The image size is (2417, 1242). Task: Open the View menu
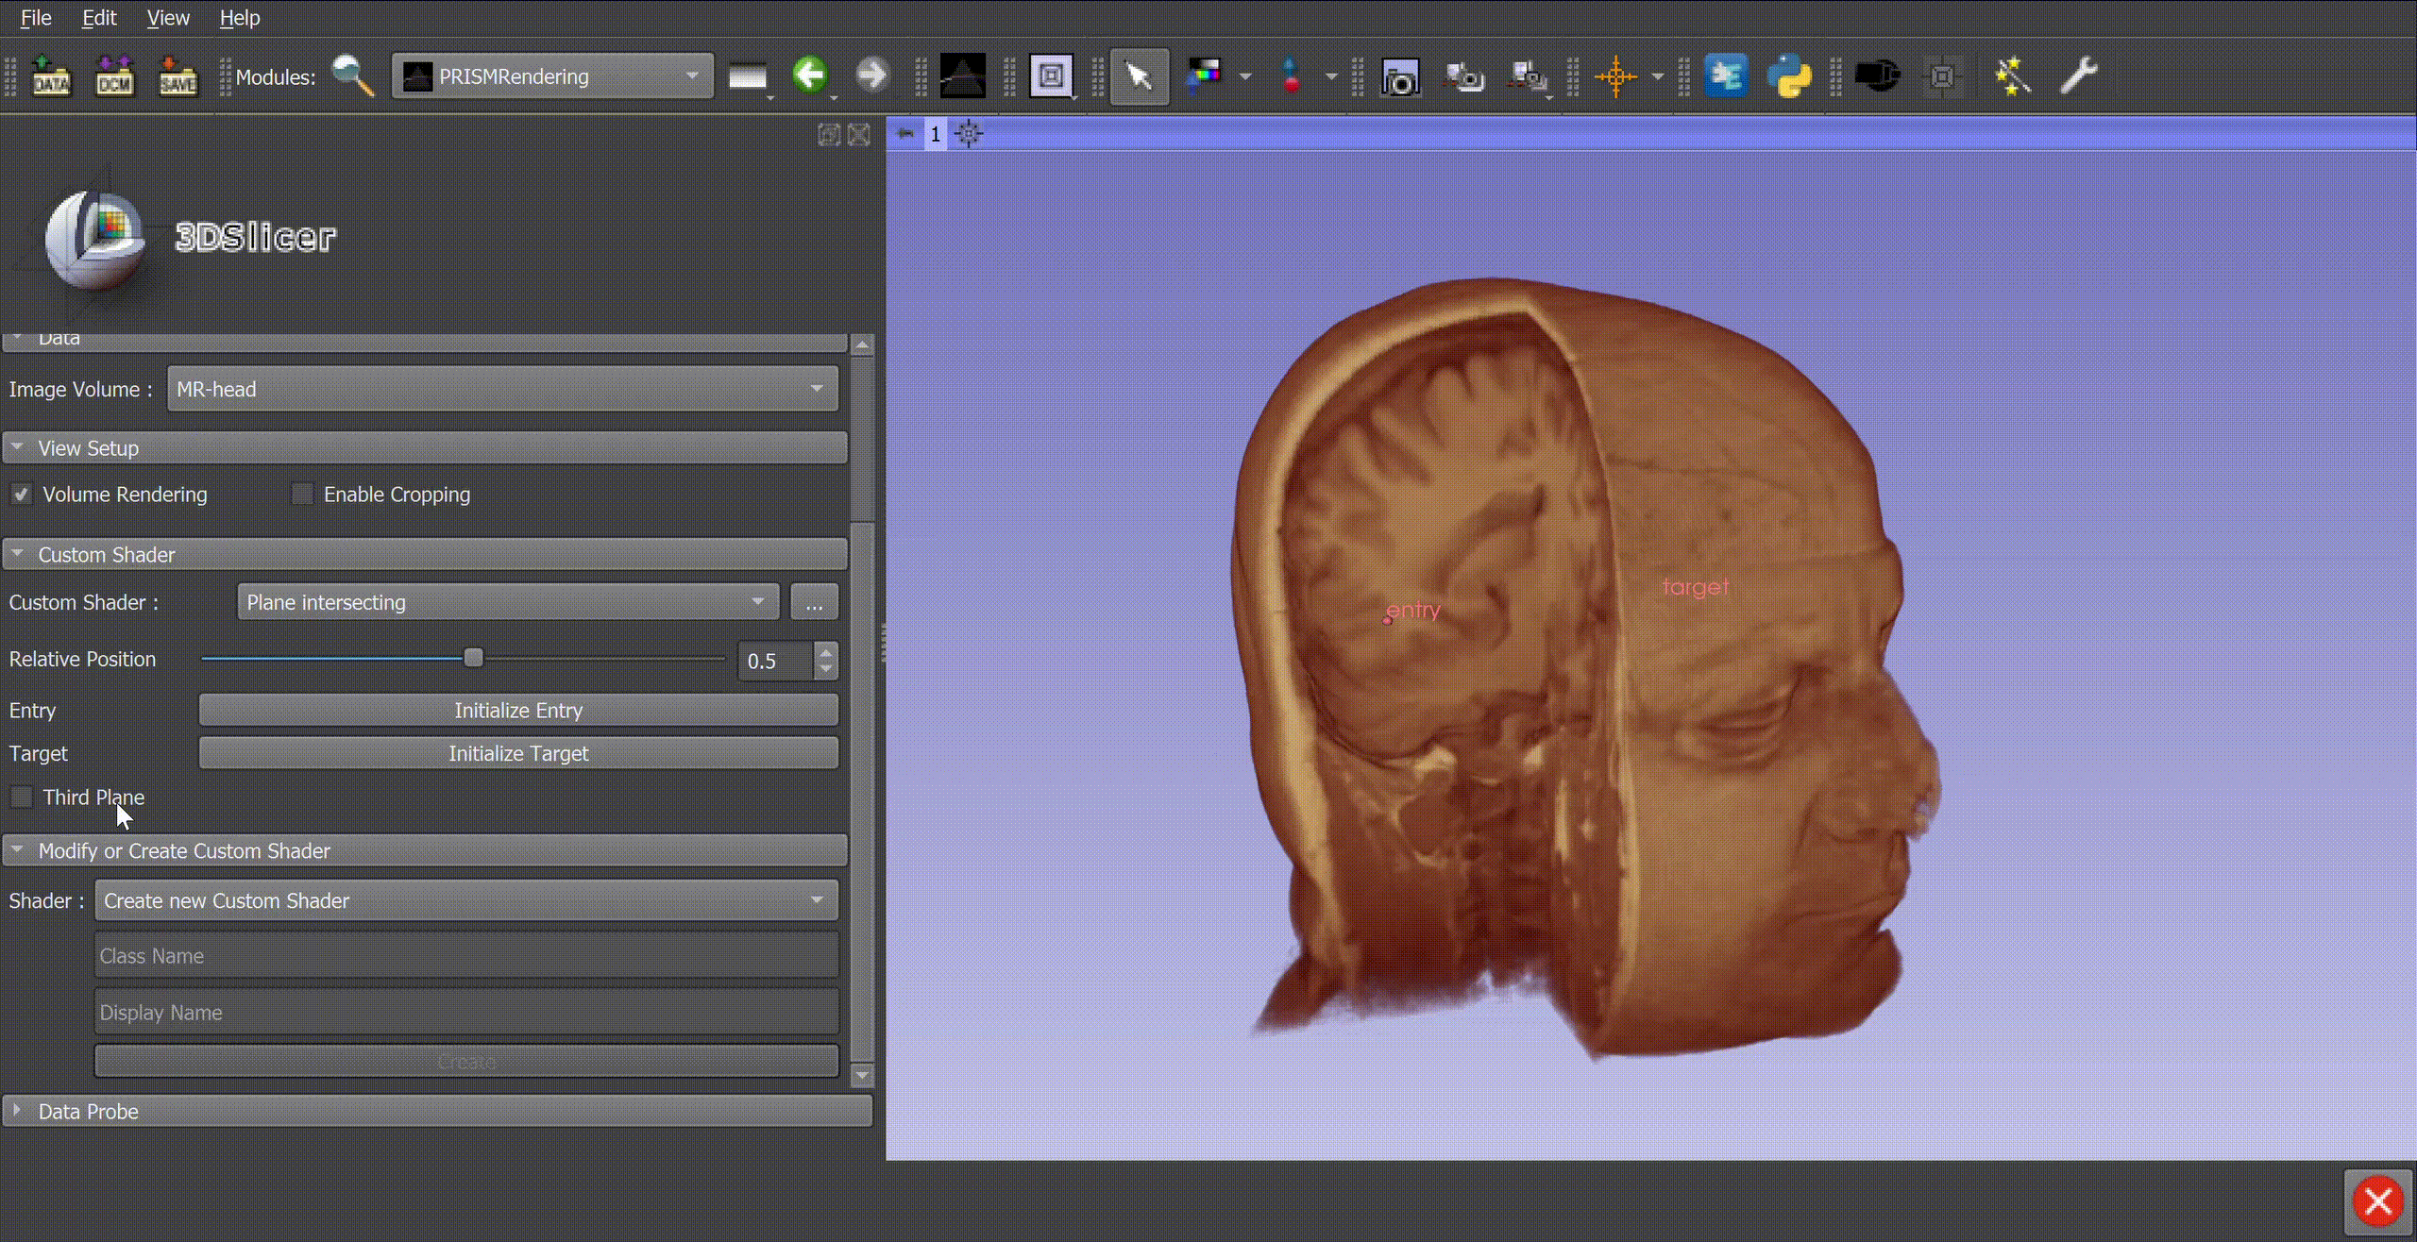(168, 18)
